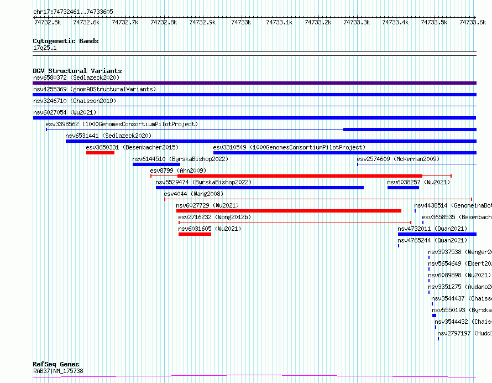Click nsv4438514 variant label
This screenshot has height=383, width=492.
coord(453,205)
